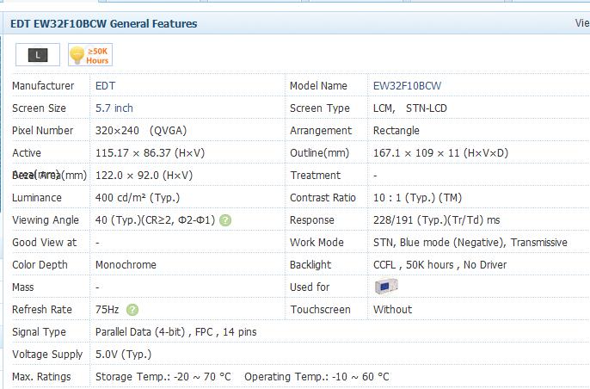
Task: Click the EDT EW32F10BCW General Features heading
Action: [x=104, y=24]
